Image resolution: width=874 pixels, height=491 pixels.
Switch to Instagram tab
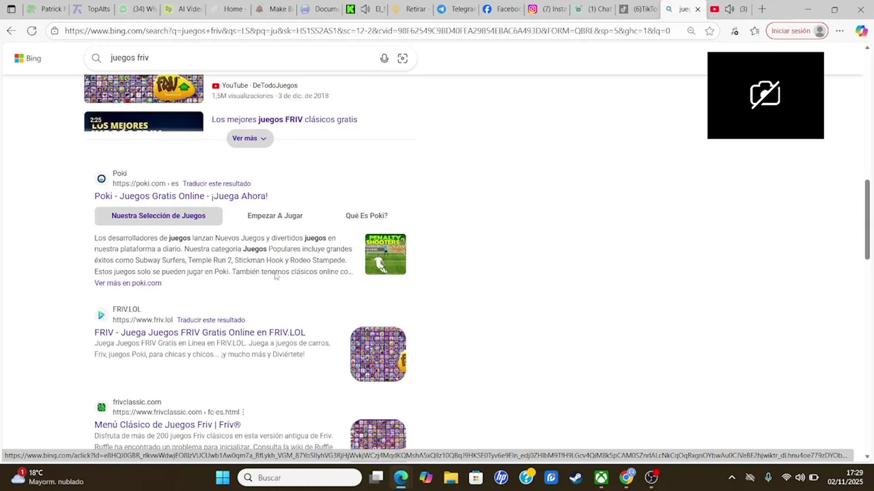click(x=548, y=10)
